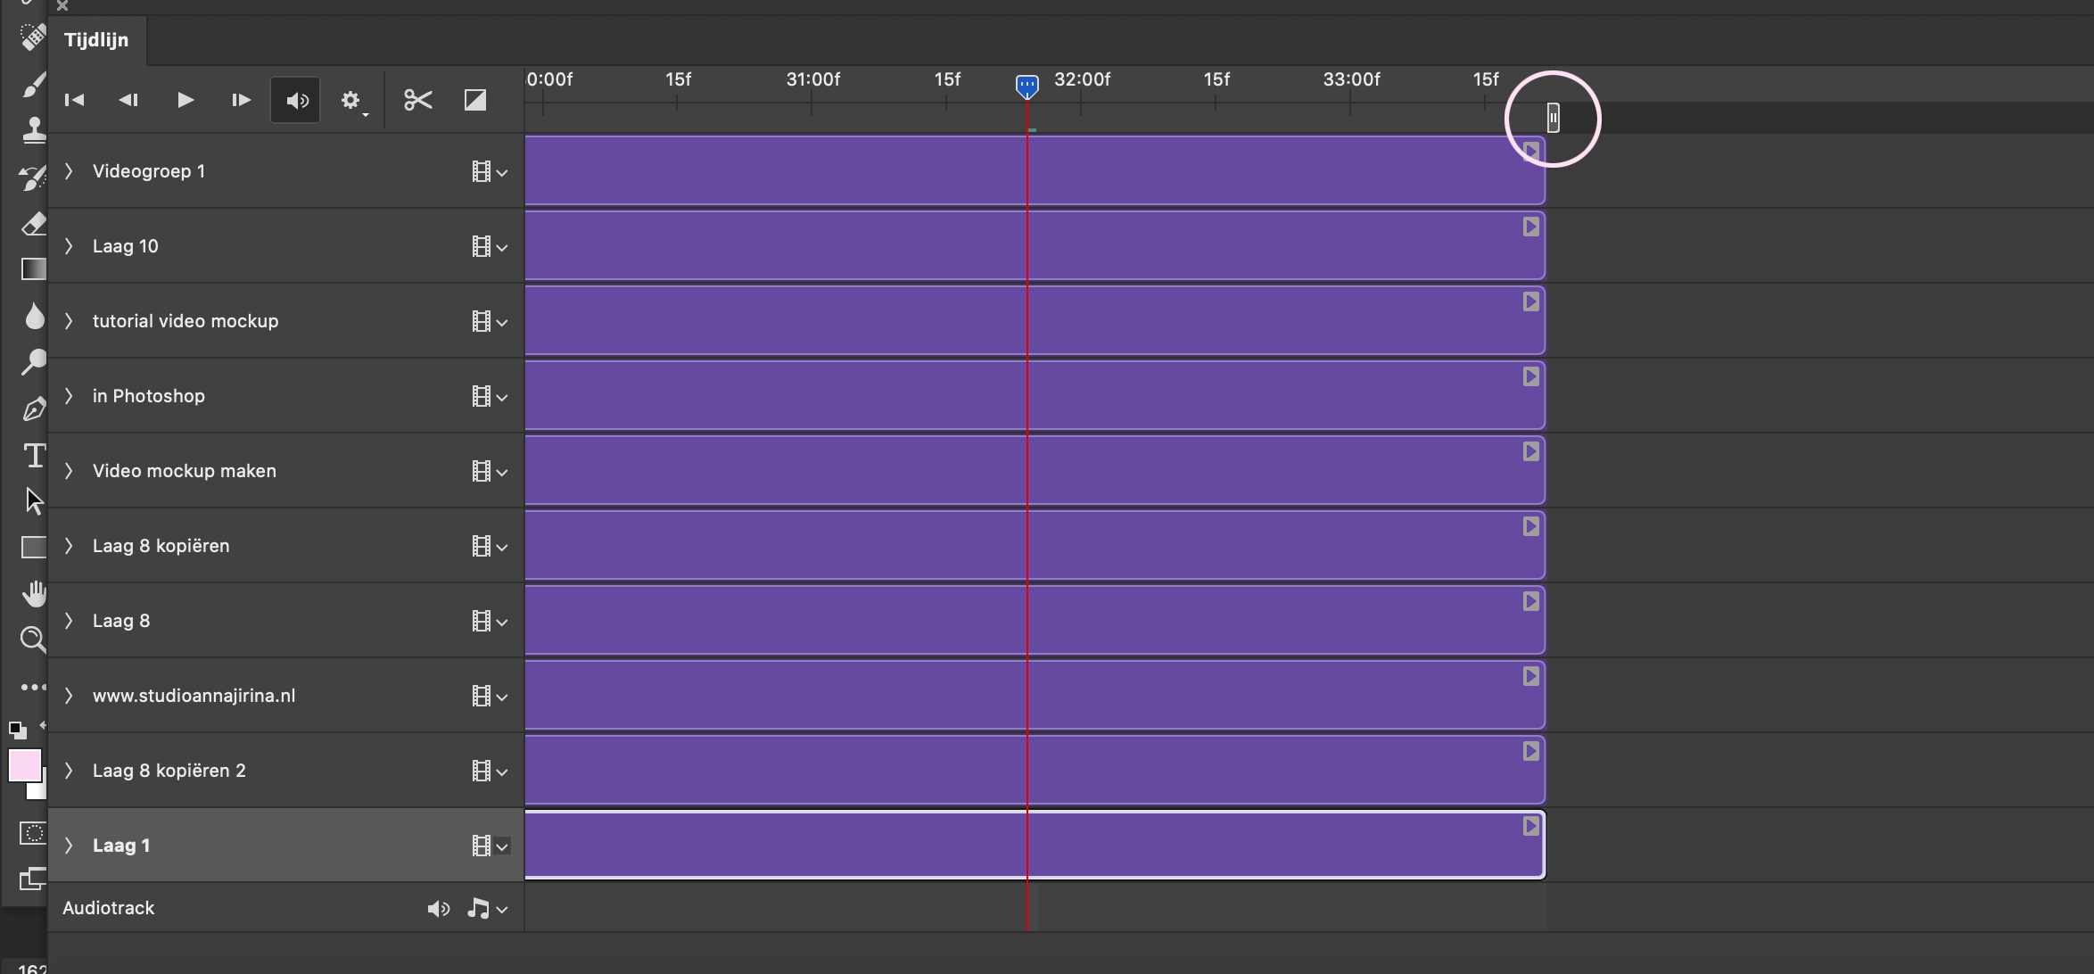The height and width of the screenshot is (974, 2094).
Task: Mute audio playback in the timeline
Action: pyautogui.click(x=295, y=100)
